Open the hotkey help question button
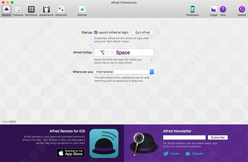 click(x=151, y=60)
